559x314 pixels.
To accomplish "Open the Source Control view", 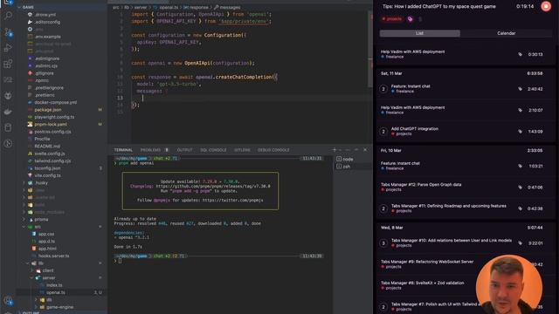I will pos(8,32).
